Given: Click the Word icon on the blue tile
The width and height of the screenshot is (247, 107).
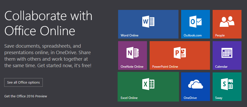Looking at the screenshot, I should (148, 22).
